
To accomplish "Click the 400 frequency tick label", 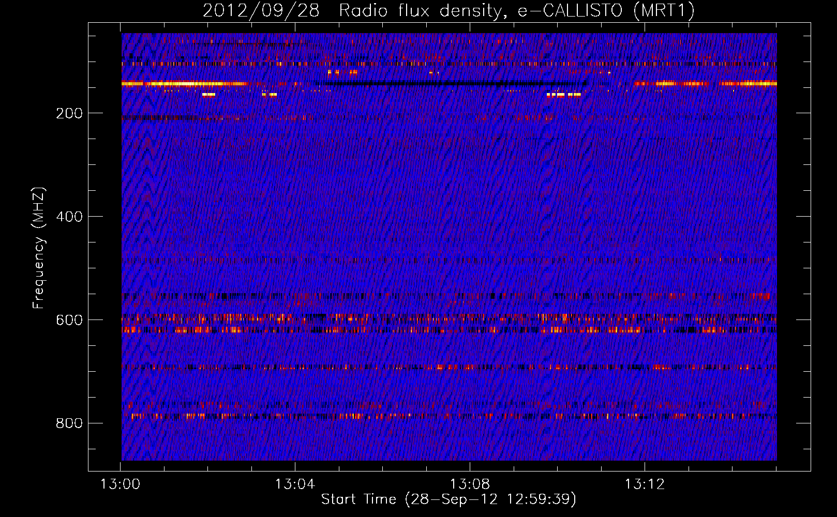I will point(69,217).
